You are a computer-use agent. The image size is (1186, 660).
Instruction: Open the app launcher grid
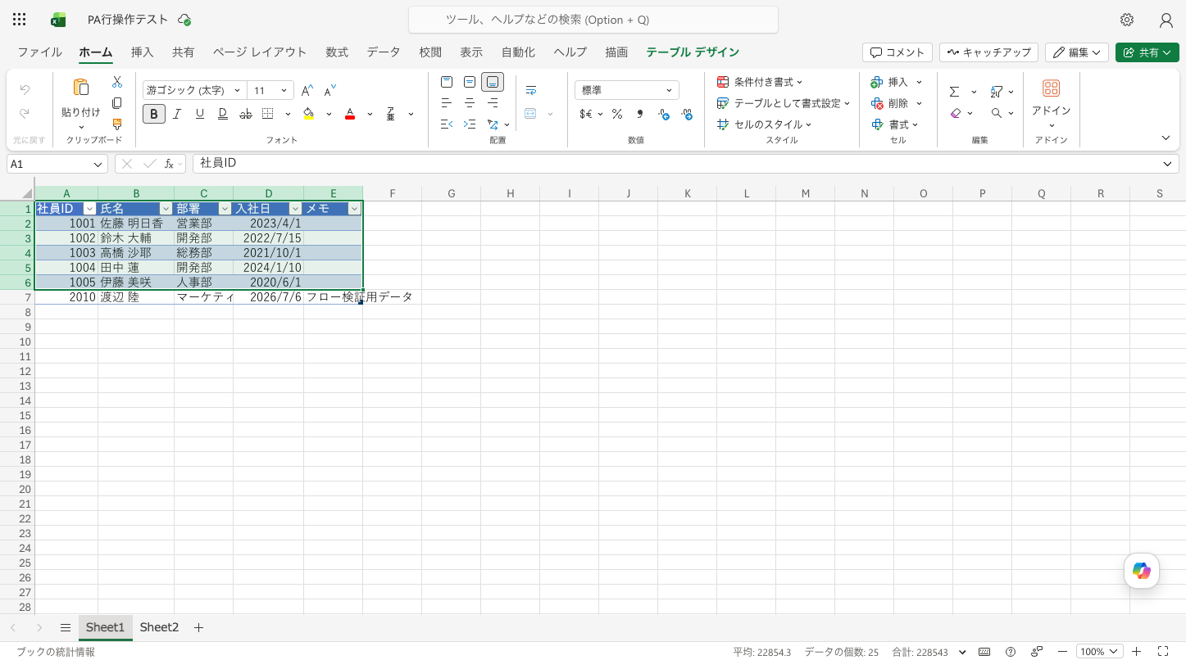coord(20,20)
